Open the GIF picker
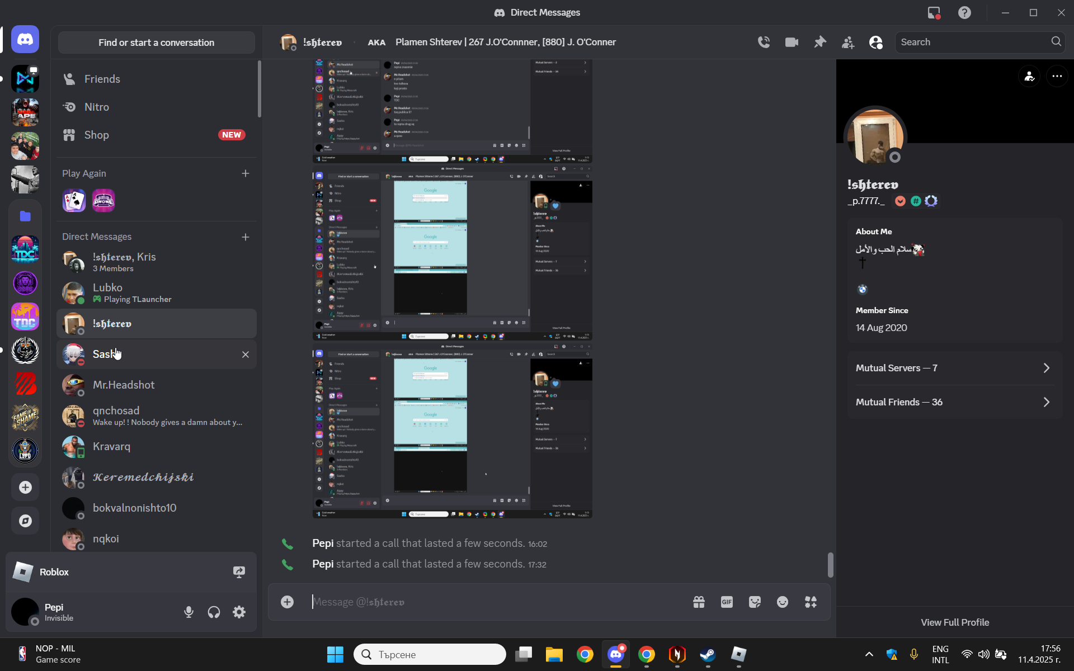 pos(727,602)
